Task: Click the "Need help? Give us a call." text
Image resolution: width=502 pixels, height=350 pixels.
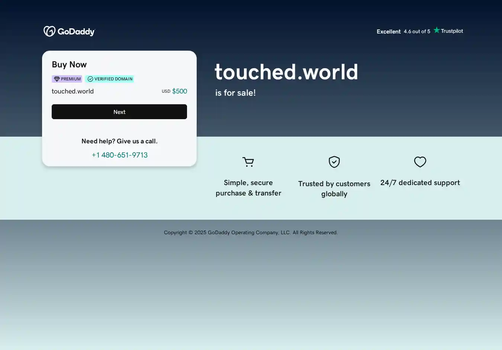Action: (119, 141)
